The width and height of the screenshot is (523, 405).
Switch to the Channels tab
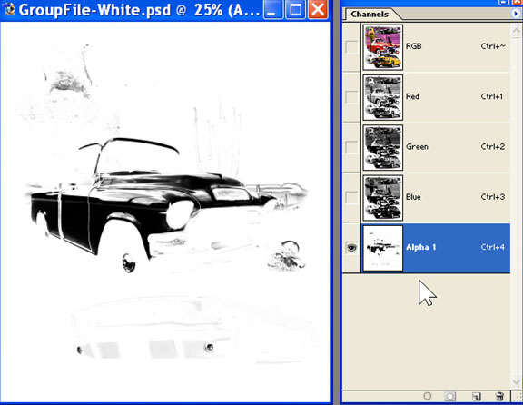coord(370,14)
